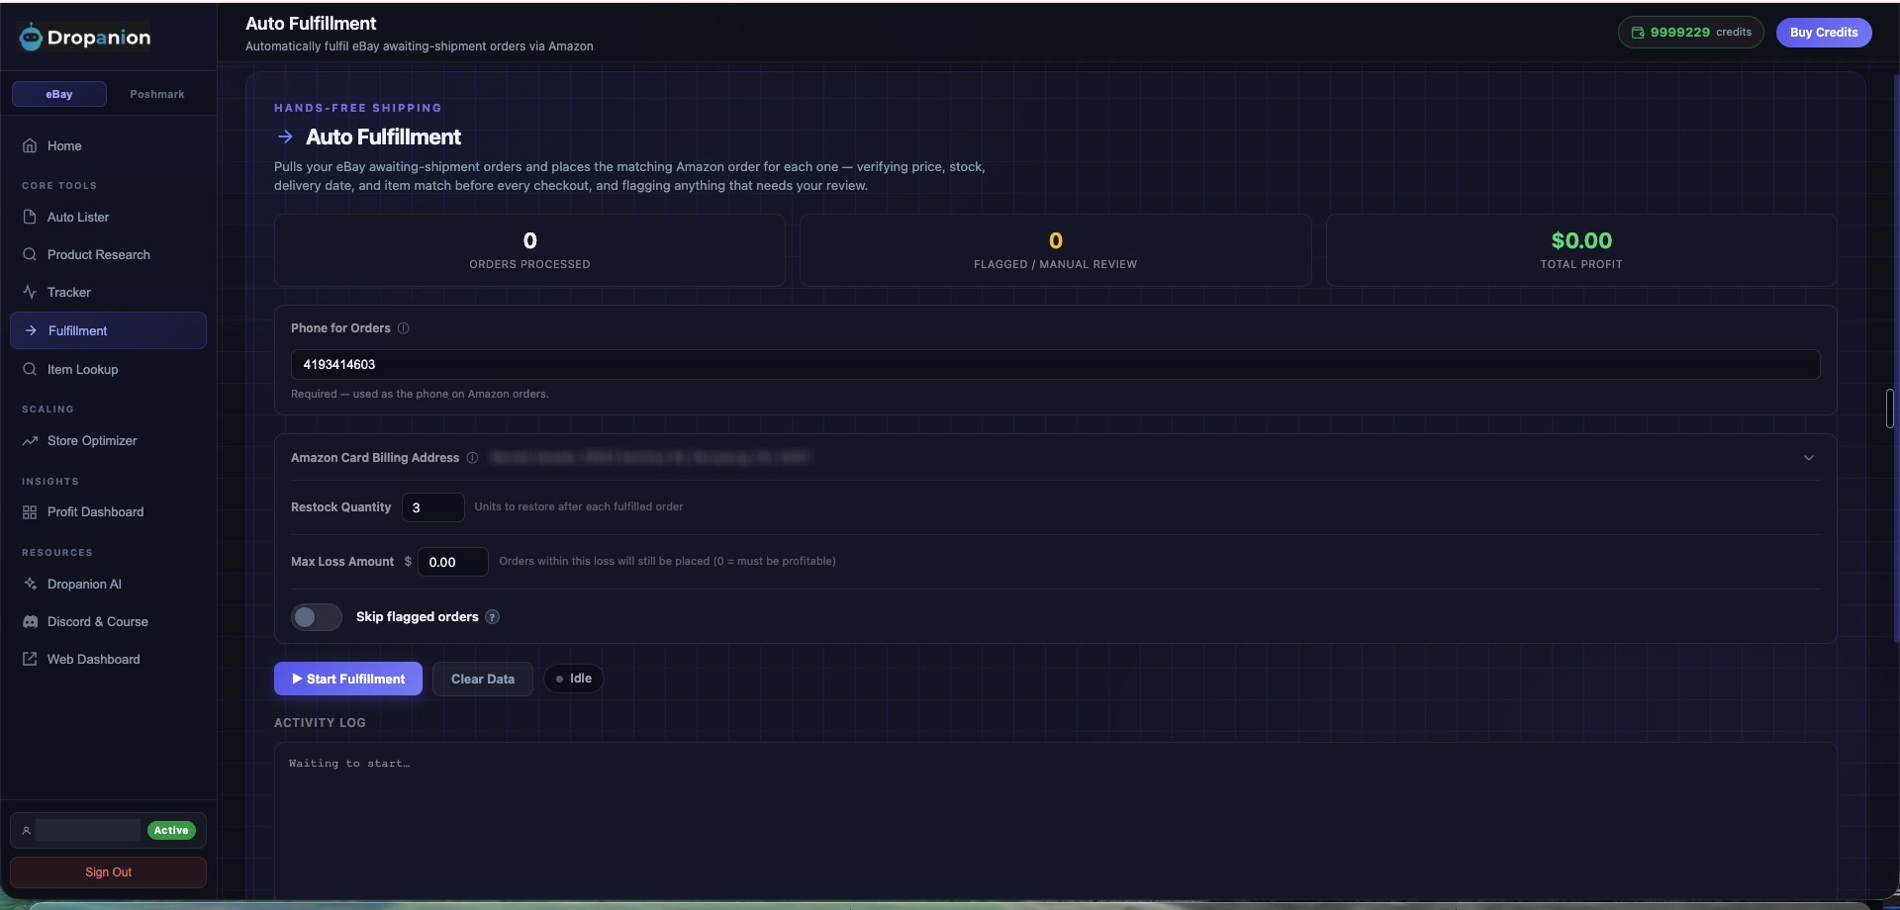Click the Orders Processed stat card
The width and height of the screenshot is (1900, 910).
click(529, 250)
